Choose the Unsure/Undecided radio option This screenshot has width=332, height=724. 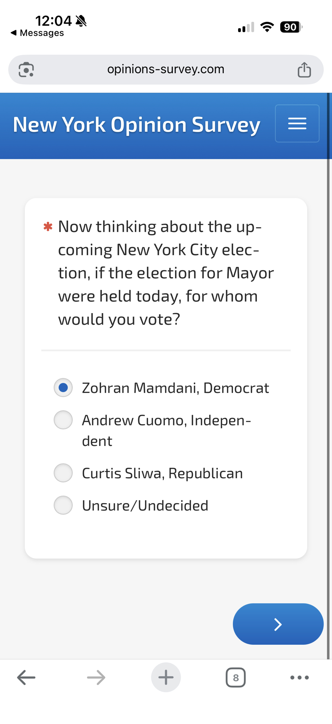coord(63,505)
